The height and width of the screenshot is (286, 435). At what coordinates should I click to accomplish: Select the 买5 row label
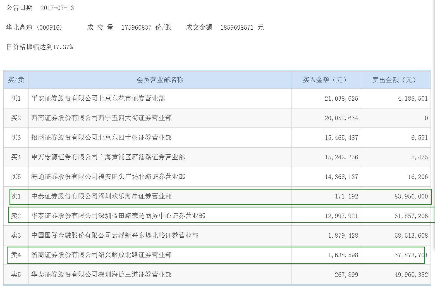(x=16, y=177)
